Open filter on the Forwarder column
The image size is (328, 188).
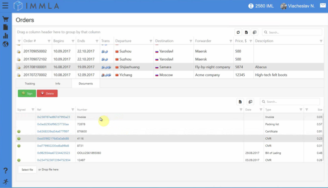tap(230, 41)
